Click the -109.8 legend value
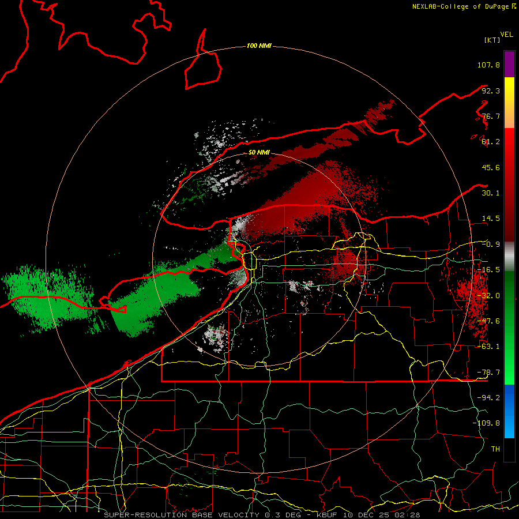 coord(486,423)
